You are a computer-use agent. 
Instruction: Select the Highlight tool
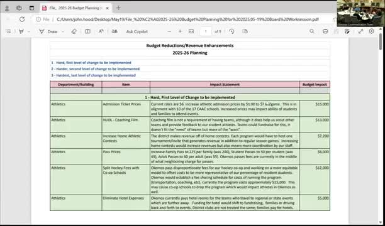pyautogui.click(x=21, y=31)
